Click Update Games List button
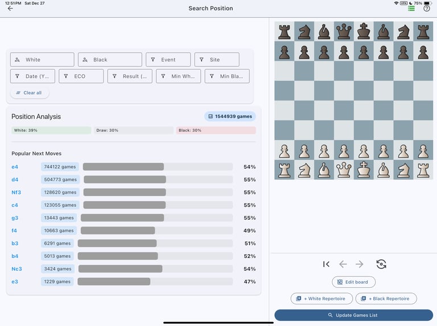 click(x=354, y=315)
